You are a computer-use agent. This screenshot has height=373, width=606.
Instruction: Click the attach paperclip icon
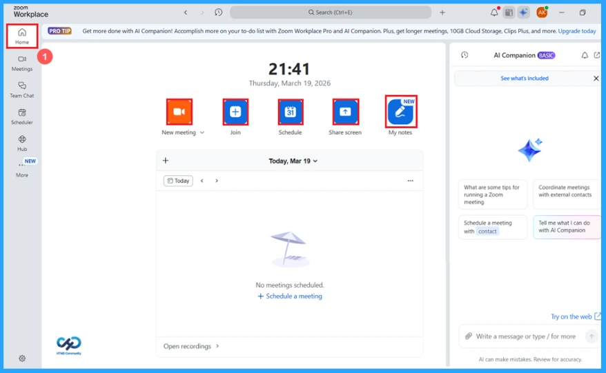[469, 336]
